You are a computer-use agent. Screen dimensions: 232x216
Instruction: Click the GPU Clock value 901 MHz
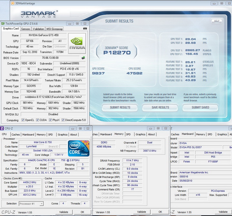pos(28,103)
